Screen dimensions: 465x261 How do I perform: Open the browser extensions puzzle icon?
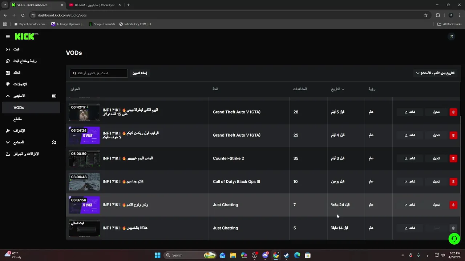click(x=438, y=15)
